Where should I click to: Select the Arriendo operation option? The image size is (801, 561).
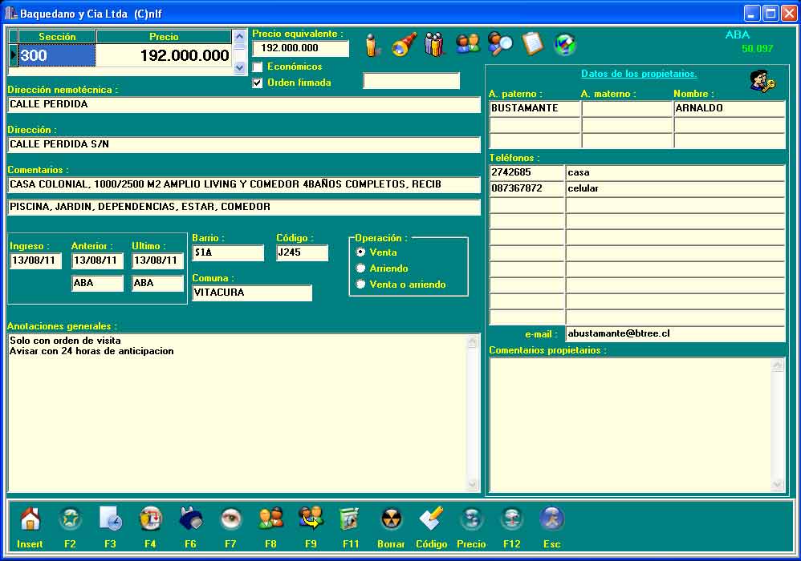(x=361, y=268)
